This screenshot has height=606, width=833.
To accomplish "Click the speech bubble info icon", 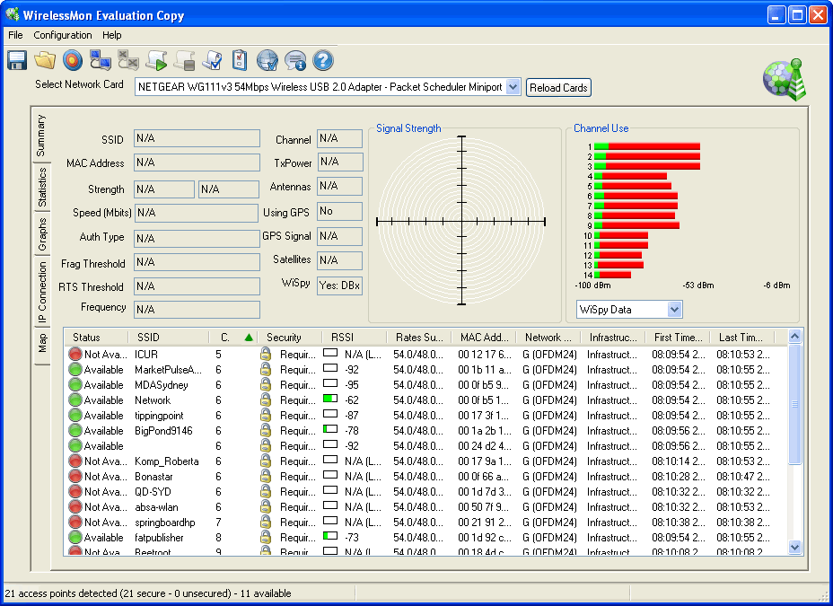I will tap(294, 60).
